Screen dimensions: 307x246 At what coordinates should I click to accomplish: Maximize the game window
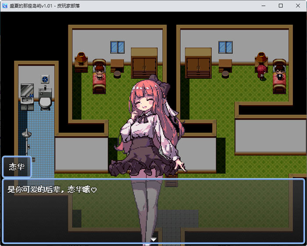(x=281, y=6)
